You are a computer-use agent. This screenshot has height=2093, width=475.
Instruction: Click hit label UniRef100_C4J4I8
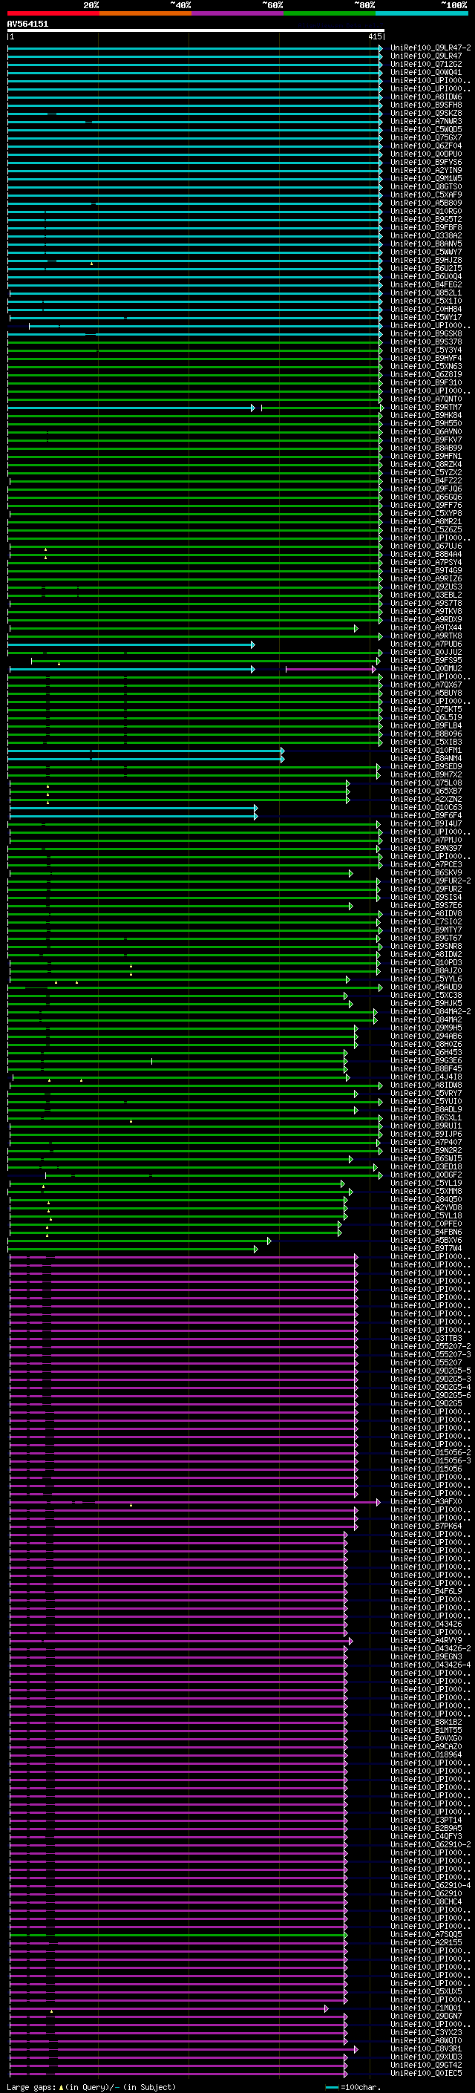pos(426,1077)
